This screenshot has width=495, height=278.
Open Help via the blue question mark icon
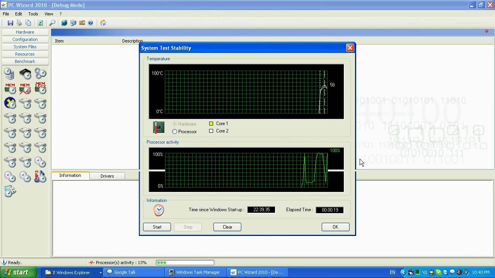(x=90, y=23)
